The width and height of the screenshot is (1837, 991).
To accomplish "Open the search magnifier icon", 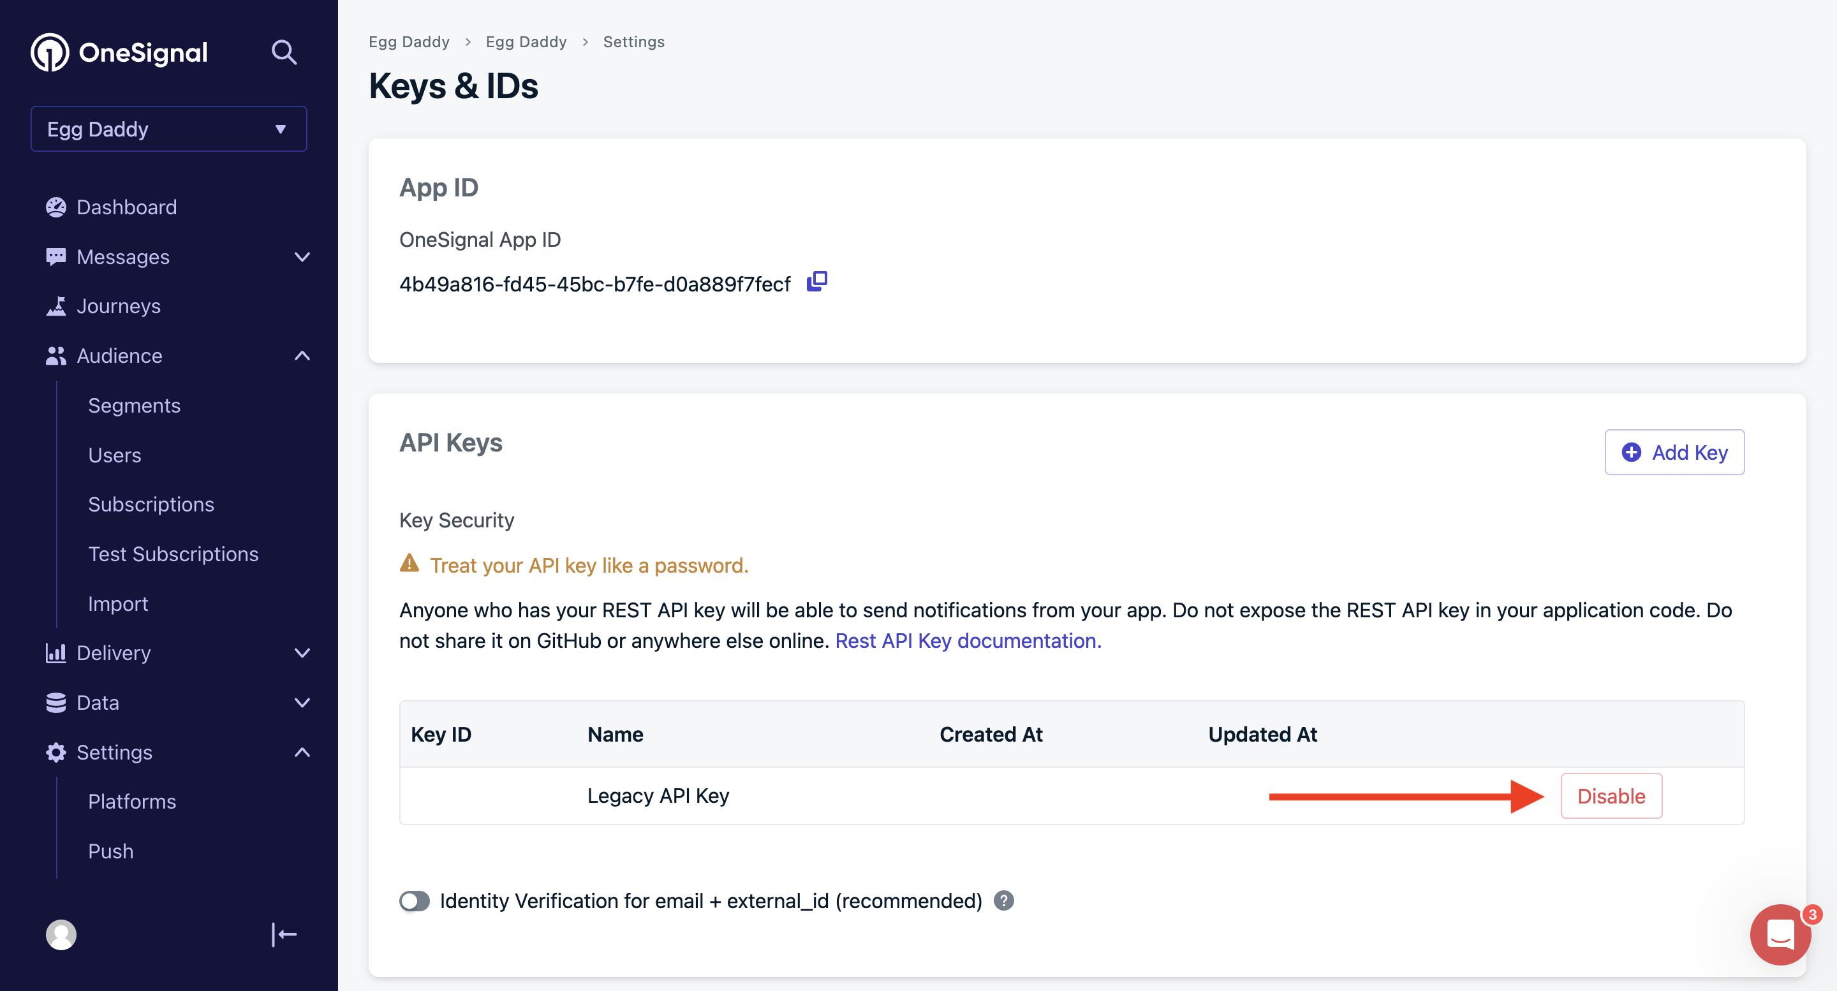I will tap(284, 52).
